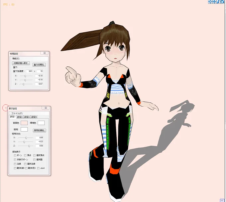Image resolution: width=226 pixels, height=202 pixels.
Task: Enable the 法線 checkbox
Action: (x=15, y=164)
